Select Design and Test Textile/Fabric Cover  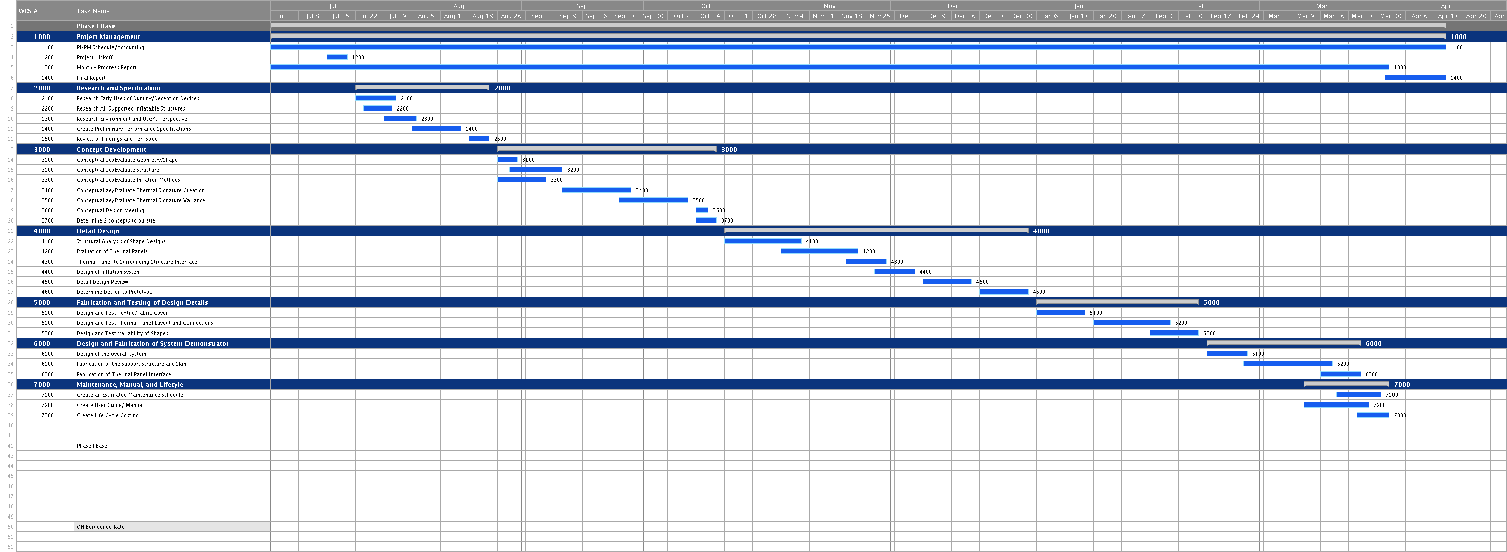(x=122, y=313)
